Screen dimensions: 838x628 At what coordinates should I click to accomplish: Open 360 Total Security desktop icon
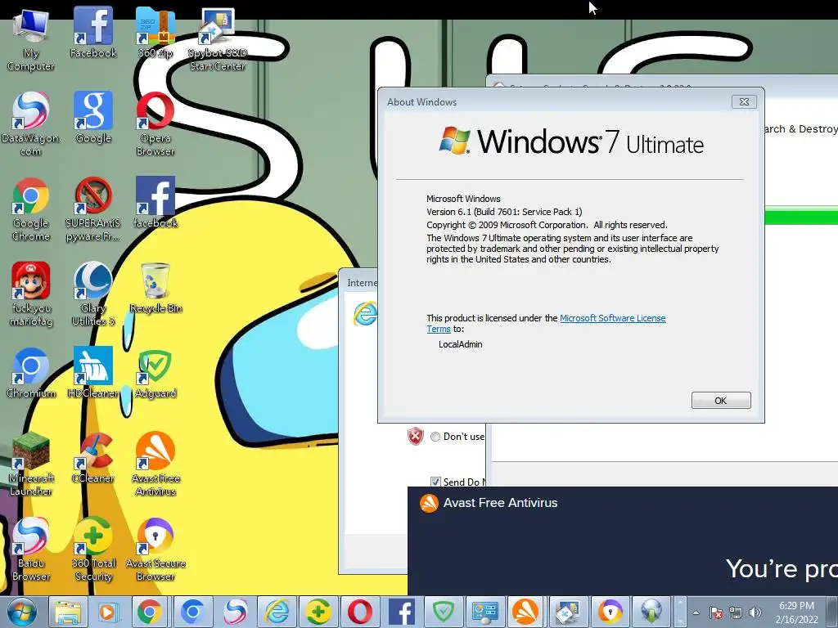(x=93, y=549)
